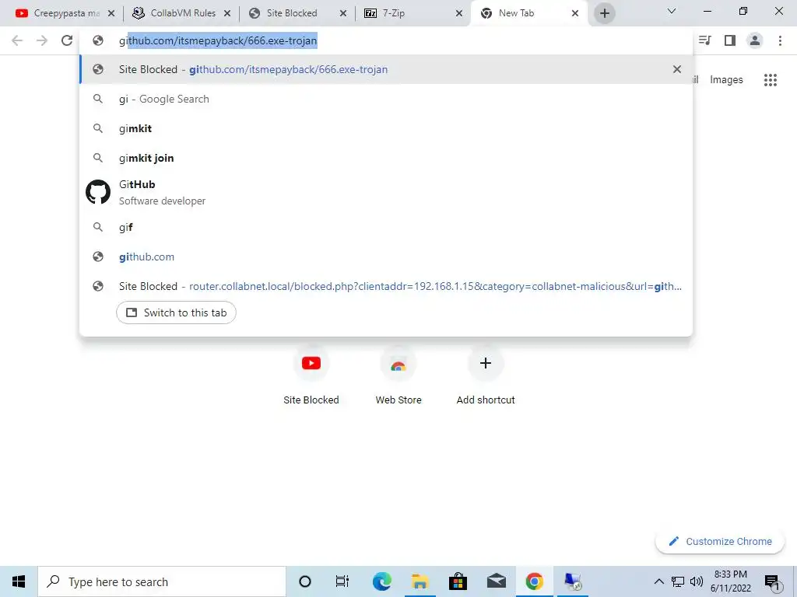The height and width of the screenshot is (597, 797).
Task: Select the New Tab tab
Action: click(516, 13)
